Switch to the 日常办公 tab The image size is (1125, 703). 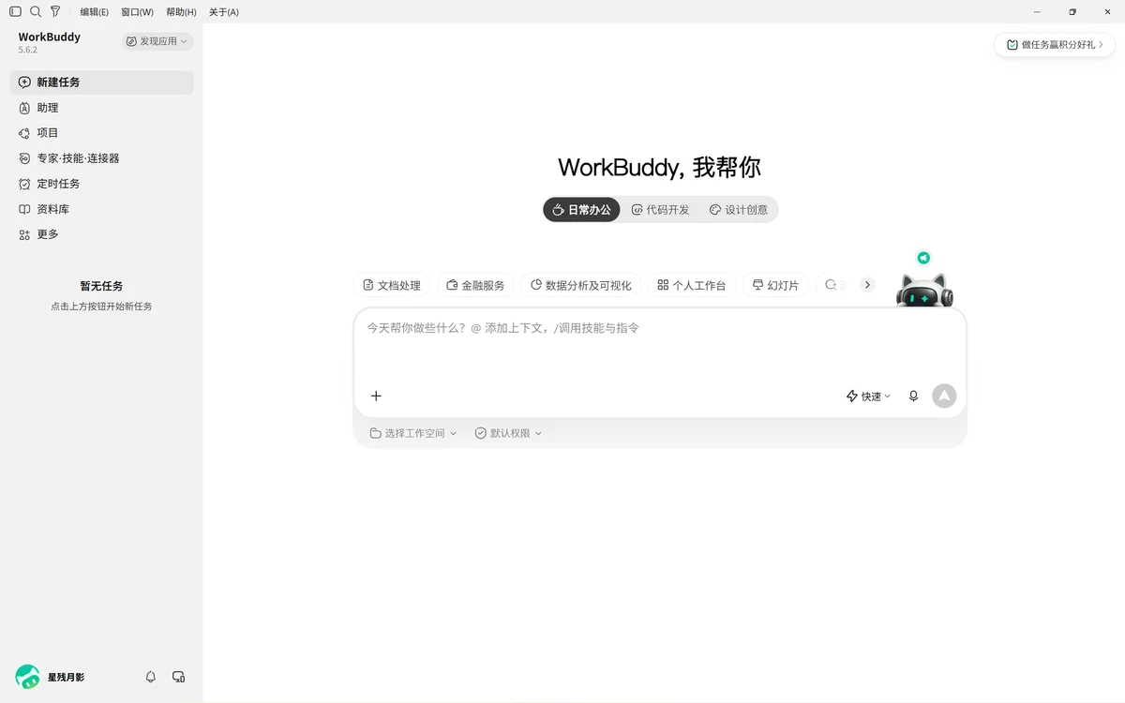[581, 210]
